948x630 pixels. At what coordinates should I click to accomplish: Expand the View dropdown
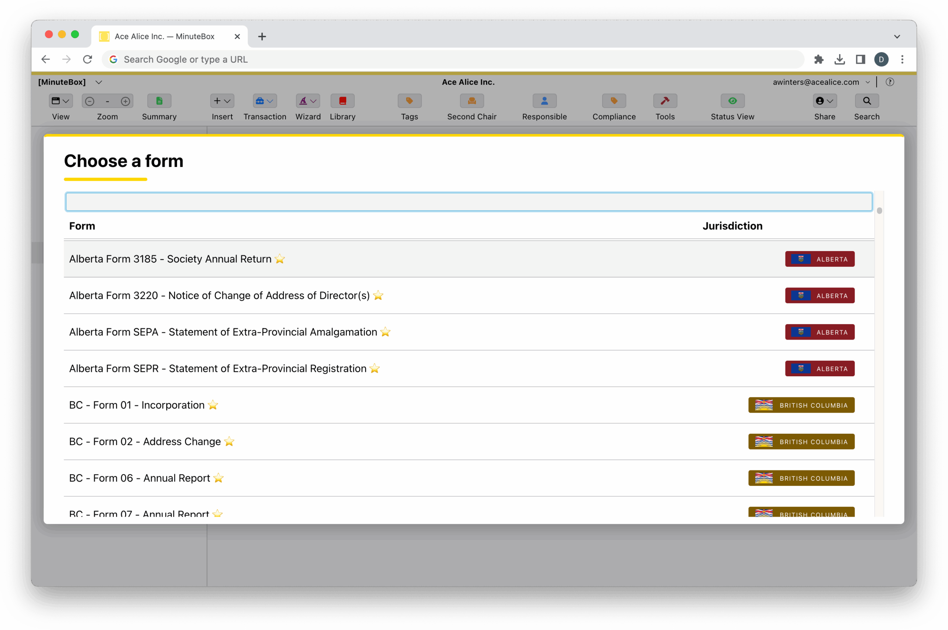[61, 101]
